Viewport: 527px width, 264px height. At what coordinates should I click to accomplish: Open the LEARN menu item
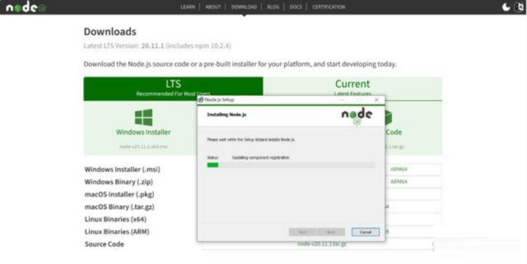[188, 7]
